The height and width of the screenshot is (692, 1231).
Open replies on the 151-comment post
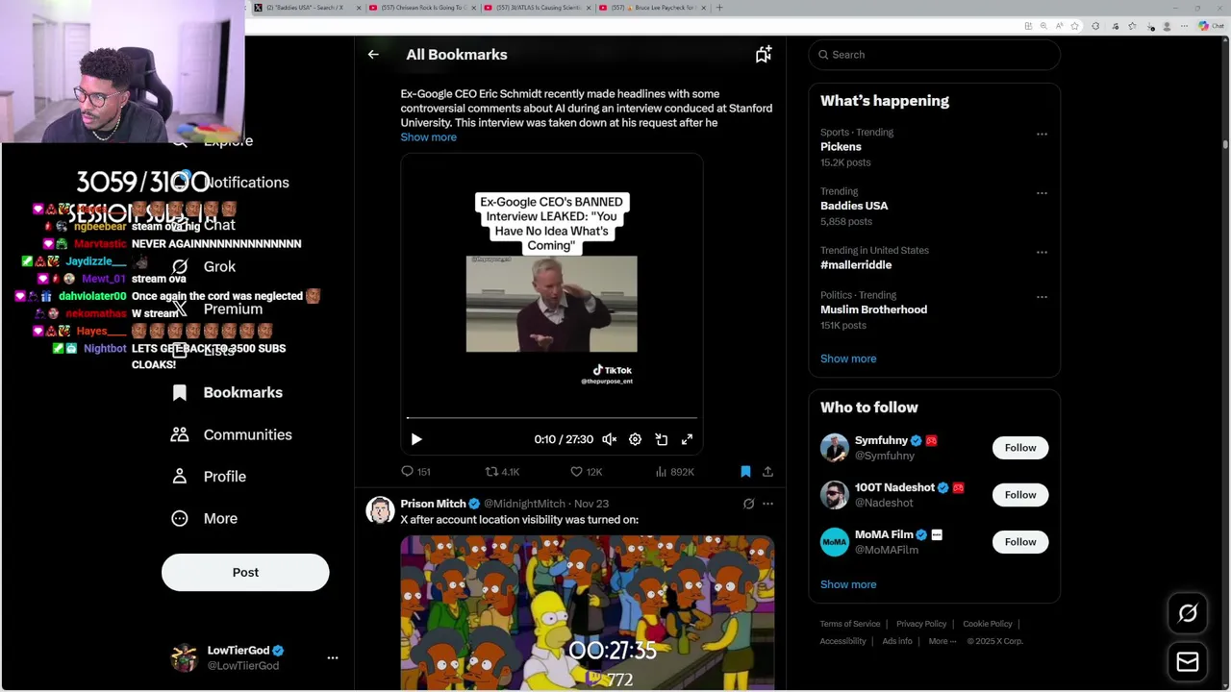click(x=416, y=472)
